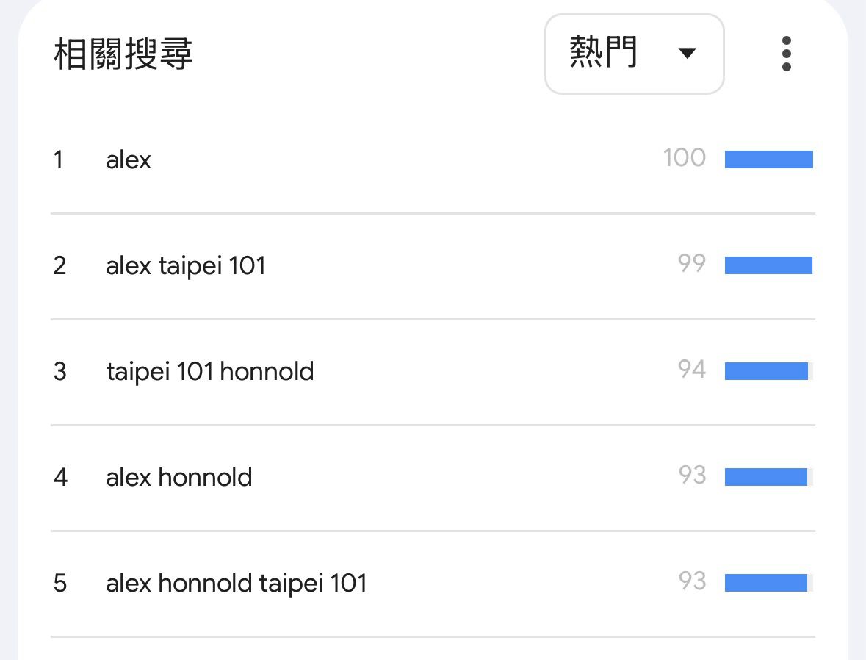Click the blue bar for "alex"

coord(768,159)
